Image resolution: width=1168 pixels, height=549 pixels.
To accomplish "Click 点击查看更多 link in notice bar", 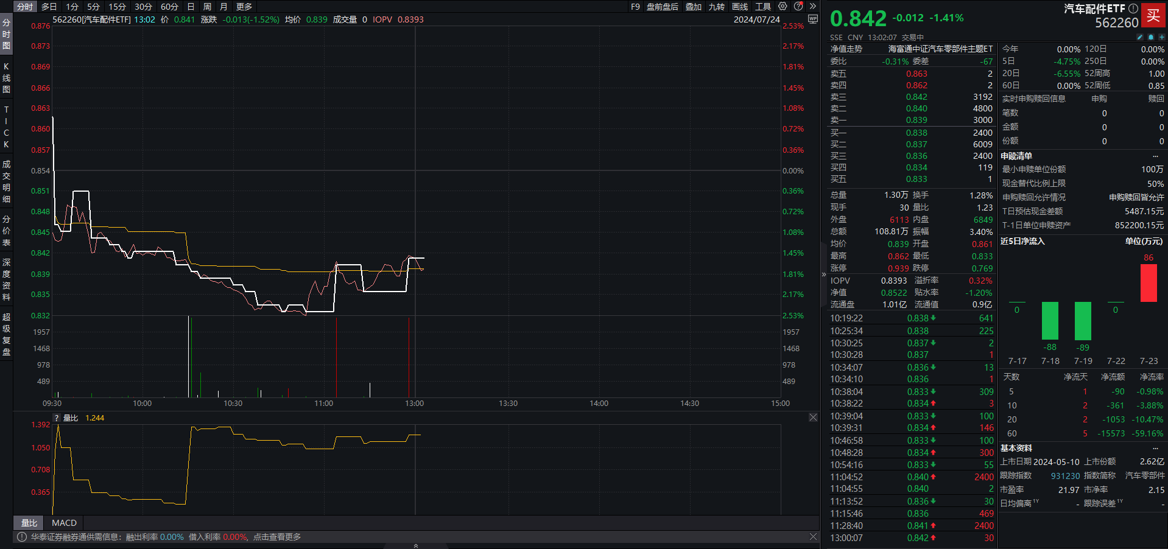I will 277,537.
